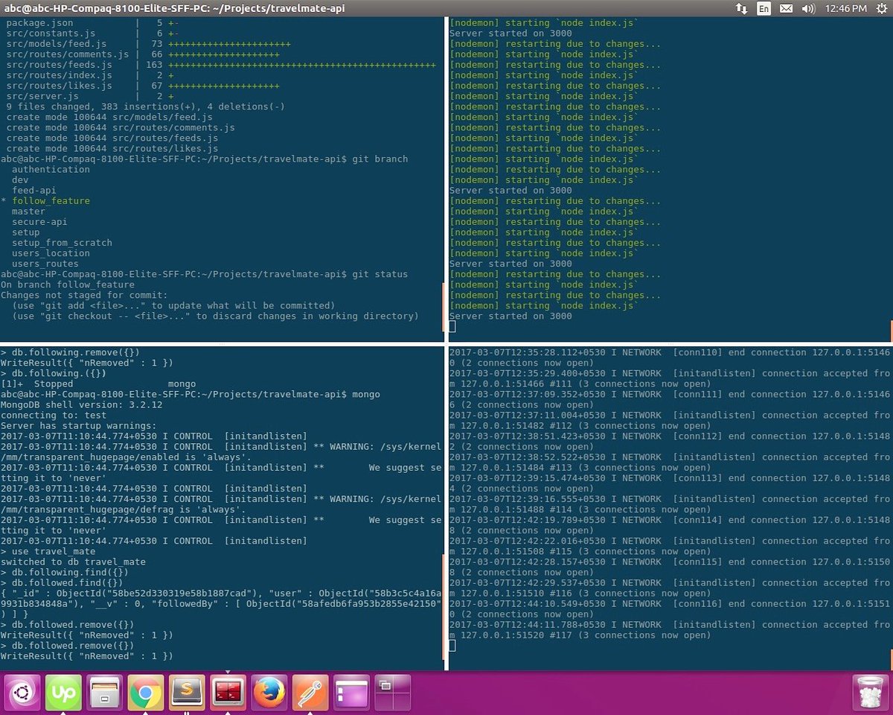Viewport: 893px width, 715px height.
Task: Click '[nodemon] starting `node index.js`' first line
Action: pyautogui.click(x=543, y=23)
